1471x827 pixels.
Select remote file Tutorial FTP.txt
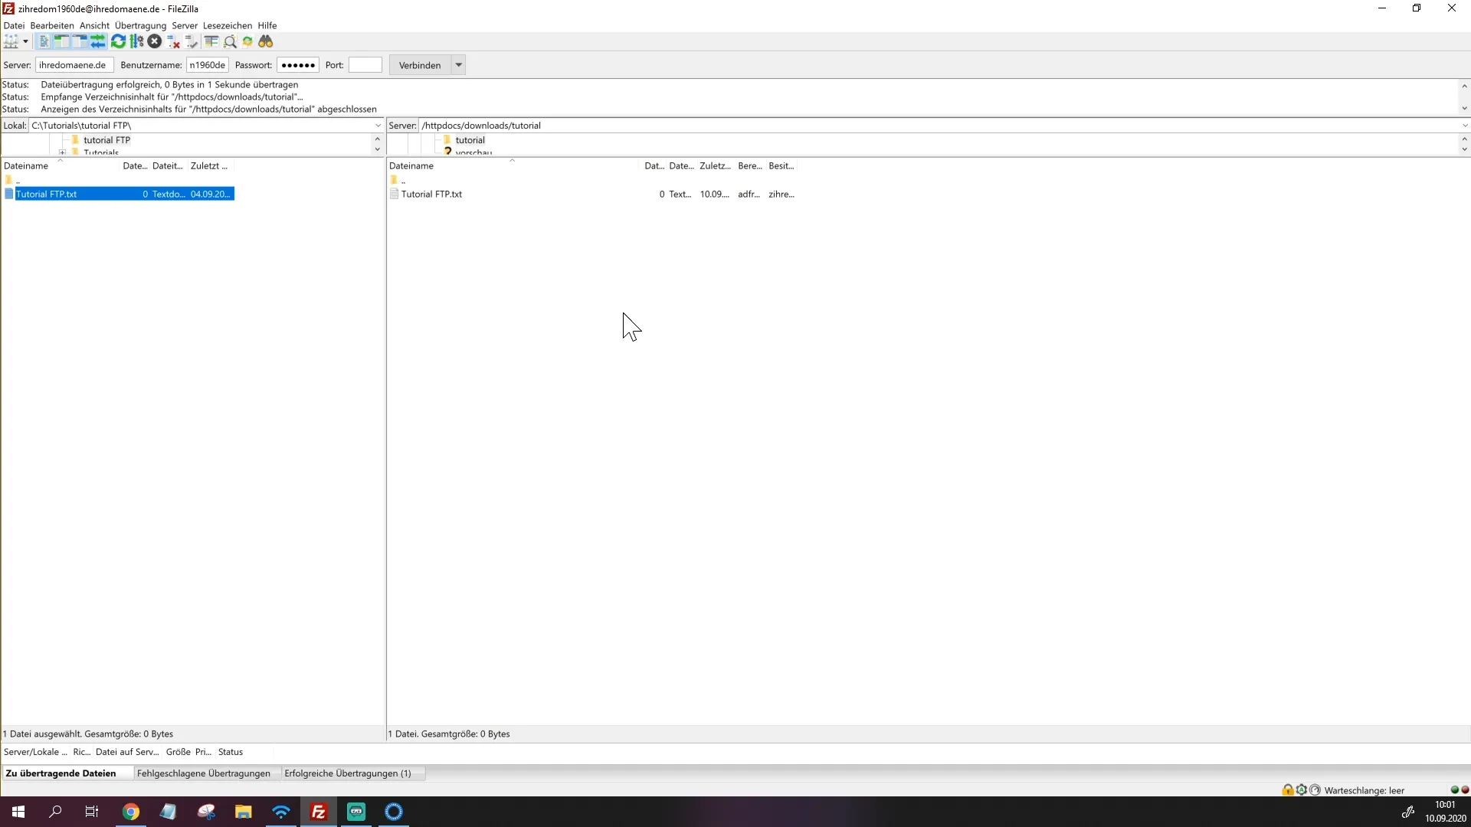[591, 194]
